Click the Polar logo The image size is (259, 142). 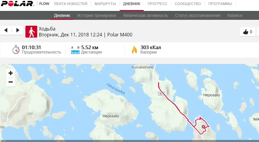tap(17, 4)
